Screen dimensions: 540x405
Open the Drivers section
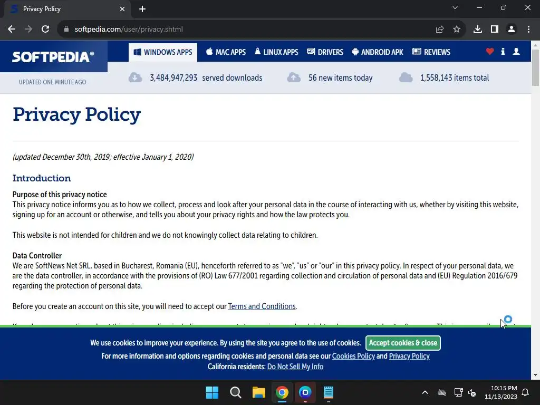[325, 52]
